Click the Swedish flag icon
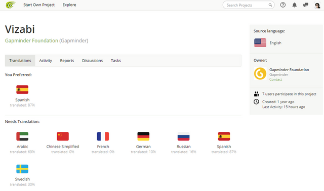 tap(22, 169)
